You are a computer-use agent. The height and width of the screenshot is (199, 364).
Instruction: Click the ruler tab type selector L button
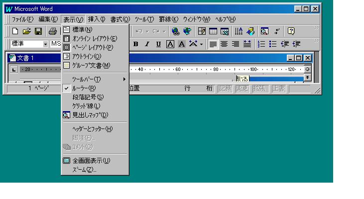(14, 69)
